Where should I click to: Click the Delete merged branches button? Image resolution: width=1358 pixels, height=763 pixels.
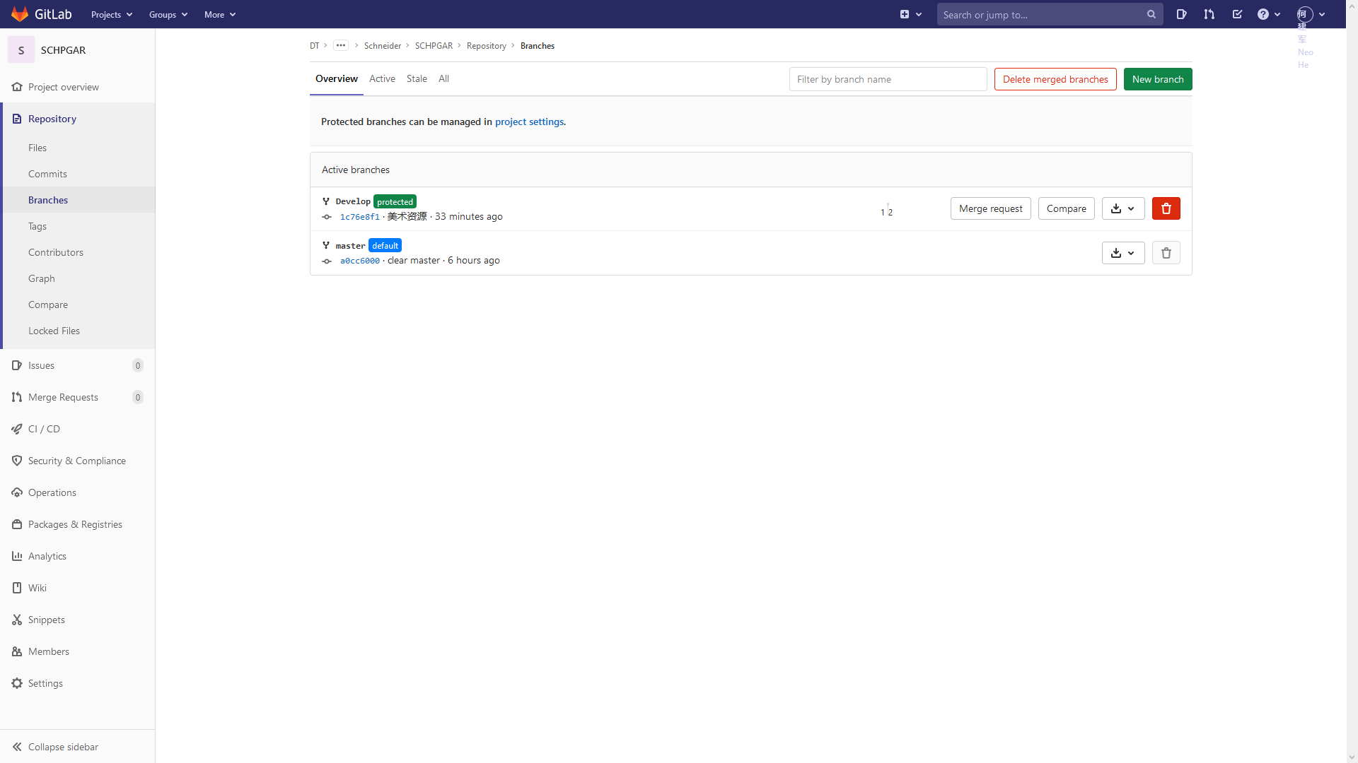[x=1055, y=79]
